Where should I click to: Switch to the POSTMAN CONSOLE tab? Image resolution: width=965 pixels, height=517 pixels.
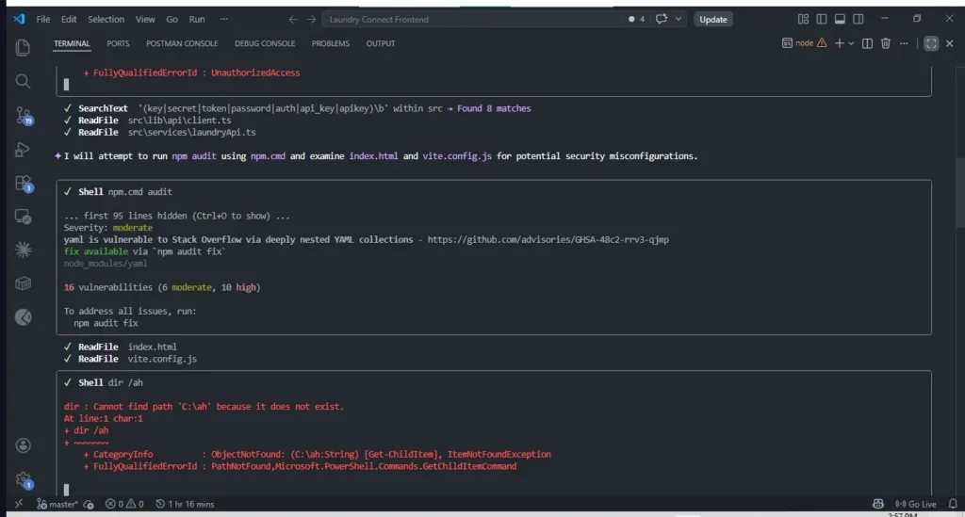coord(182,43)
